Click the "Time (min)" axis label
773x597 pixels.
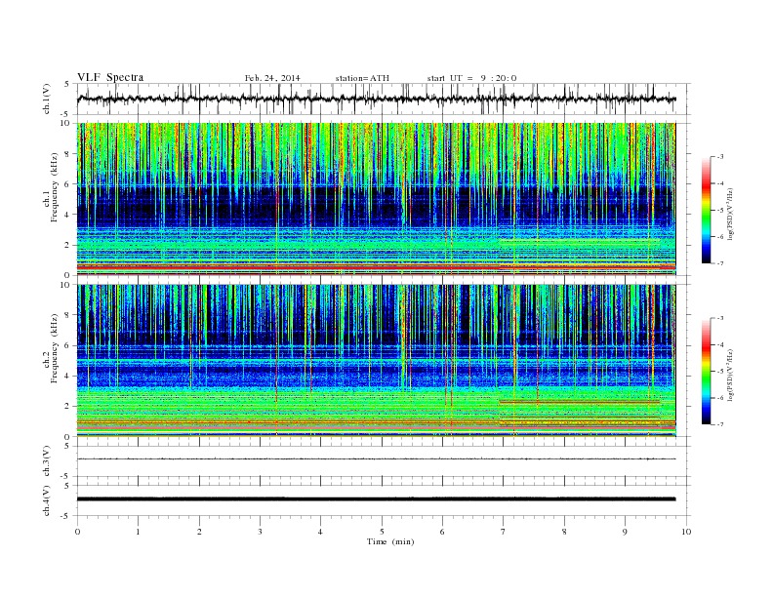click(x=390, y=541)
